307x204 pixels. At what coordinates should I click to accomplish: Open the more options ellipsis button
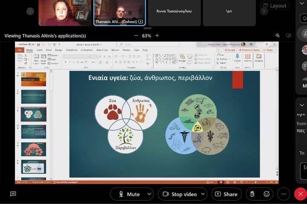(x=284, y=194)
